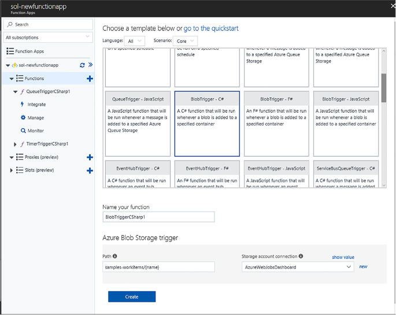
Task: Choose the ServiceBusQueueTrigger - C# template
Action: click(346, 174)
